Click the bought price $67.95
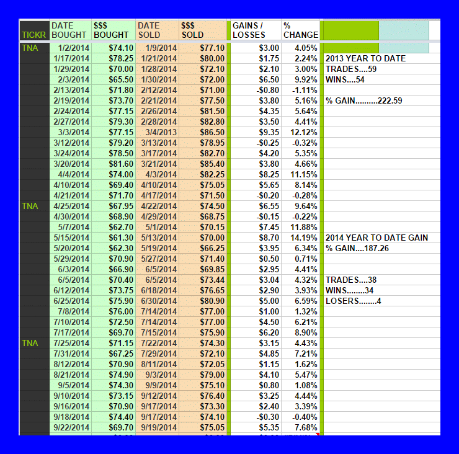 (x=114, y=206)
